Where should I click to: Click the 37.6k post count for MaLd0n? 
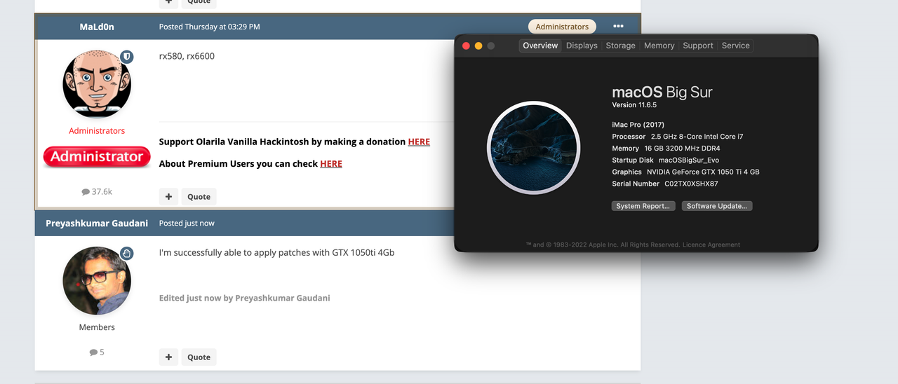(x=97, y=191)
